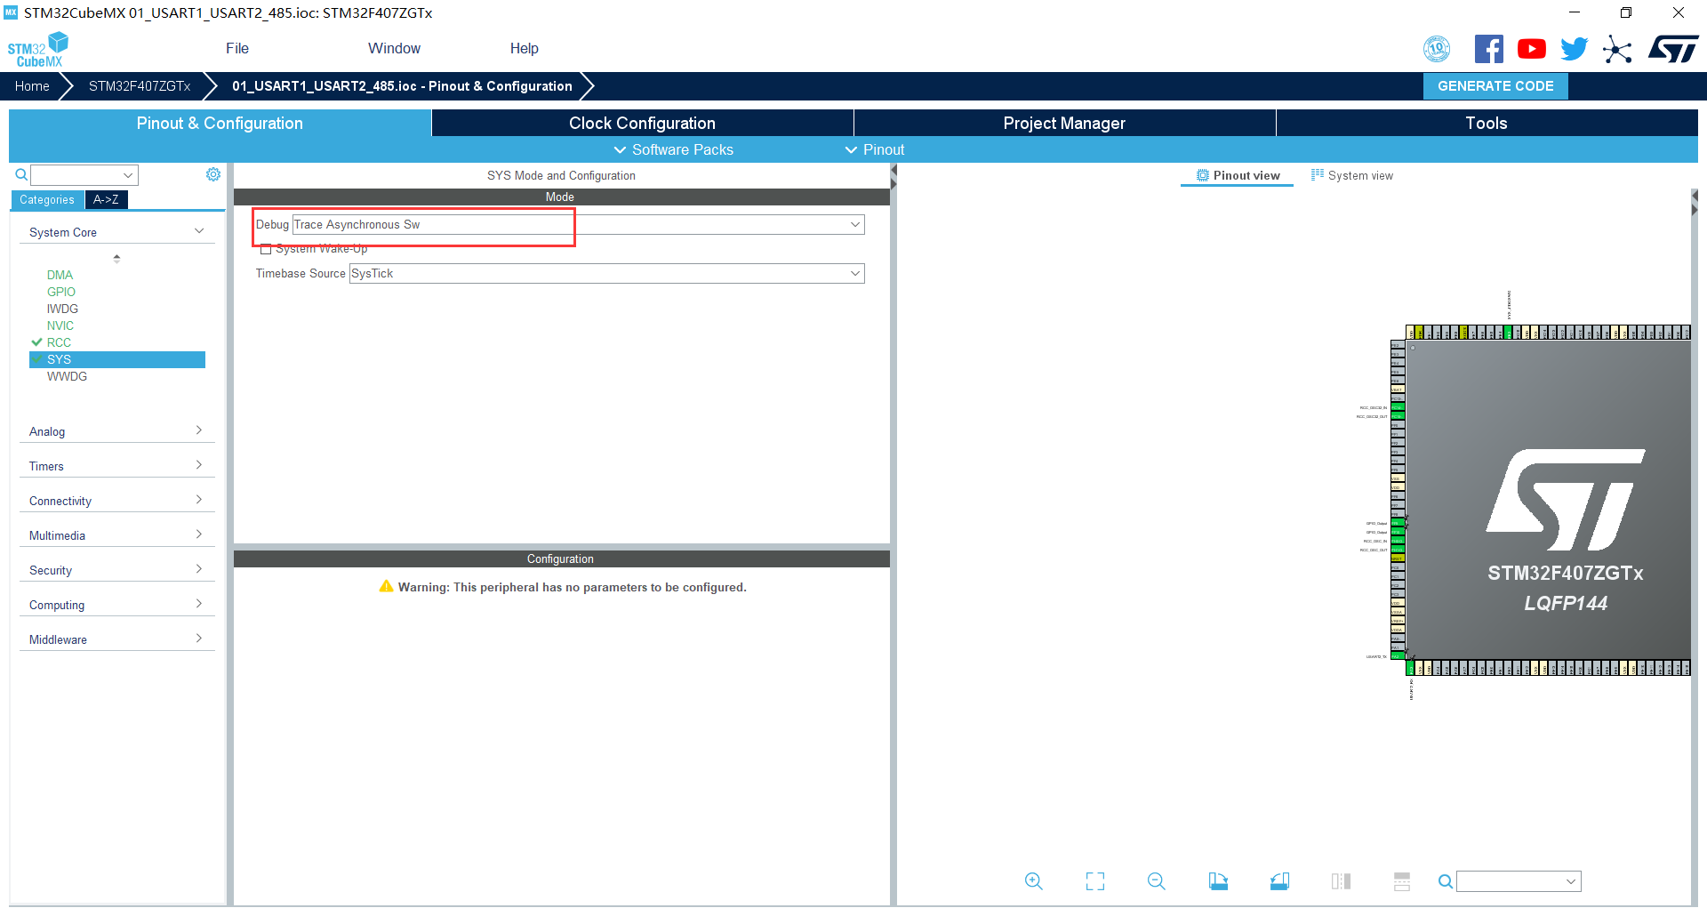Screen dimensions: 1707x916
Task: Open the pin search combo box
Action: click(x=1519, y=881)
